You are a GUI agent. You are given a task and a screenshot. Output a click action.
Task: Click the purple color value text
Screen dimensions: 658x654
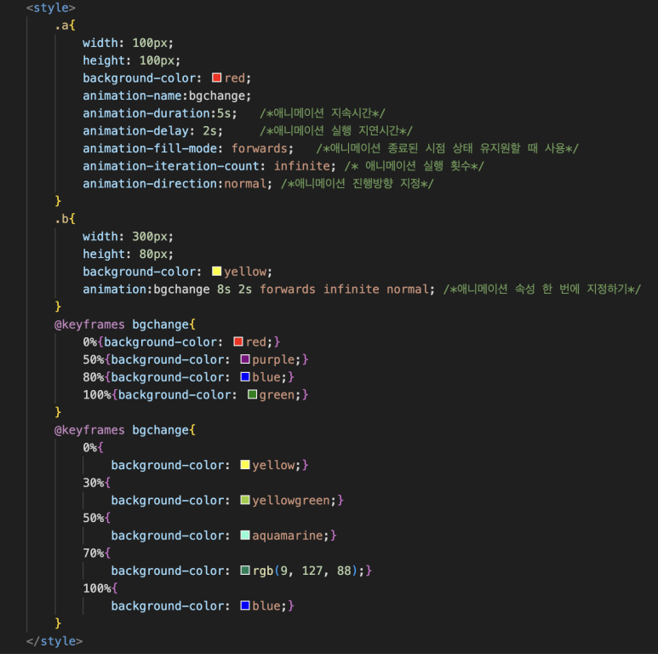273,359
